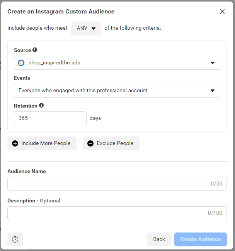Go Back to the previous step
Screen dimensions: 235x251
point(159,239)
